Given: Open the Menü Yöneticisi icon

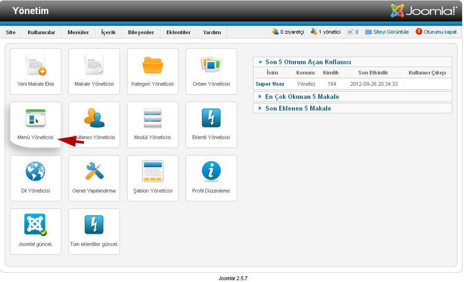Looking at the screenshot, I should [x=35, y=118].
